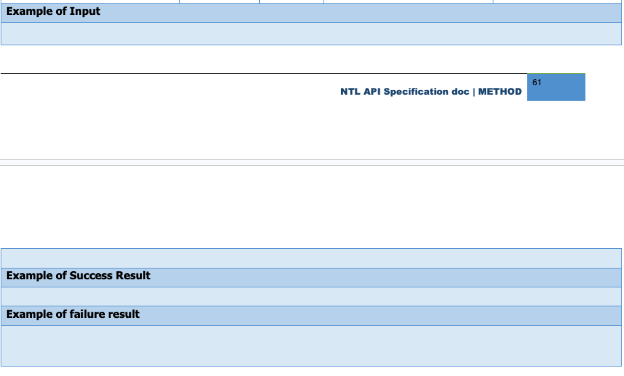624x376 pixels.
Task: Click the page number 61
Action: [x=537, y=83]
